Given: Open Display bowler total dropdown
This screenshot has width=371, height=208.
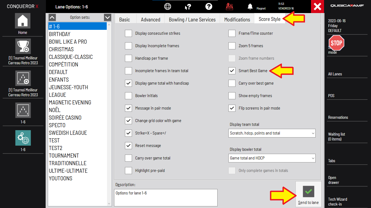Looking at the screenshot, I should click(272, 158).
